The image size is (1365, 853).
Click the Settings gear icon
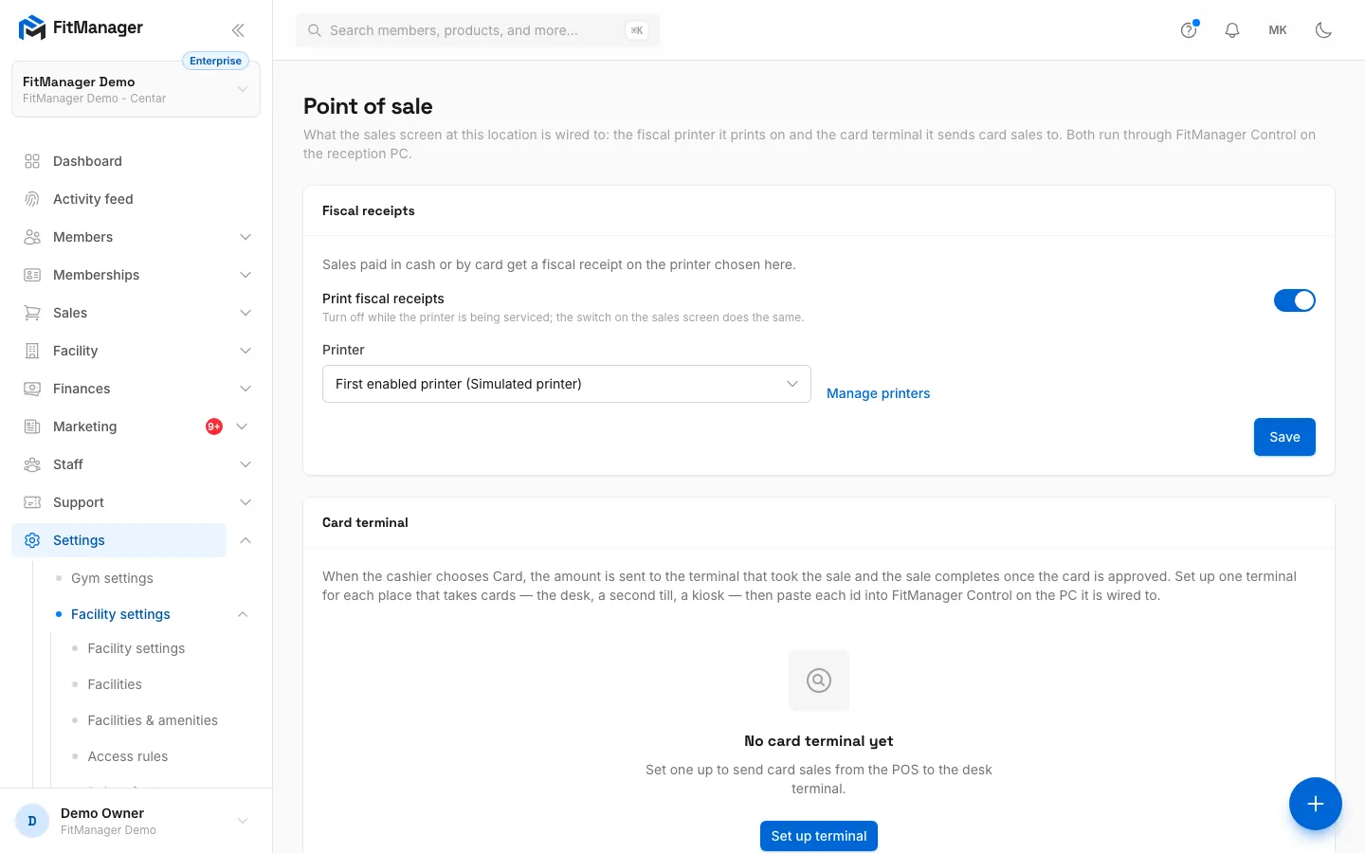click(32, 540)
